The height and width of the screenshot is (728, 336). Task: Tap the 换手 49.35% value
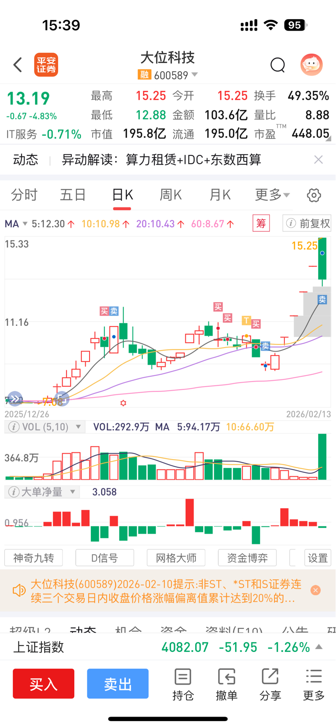click(x=308, y=96)
